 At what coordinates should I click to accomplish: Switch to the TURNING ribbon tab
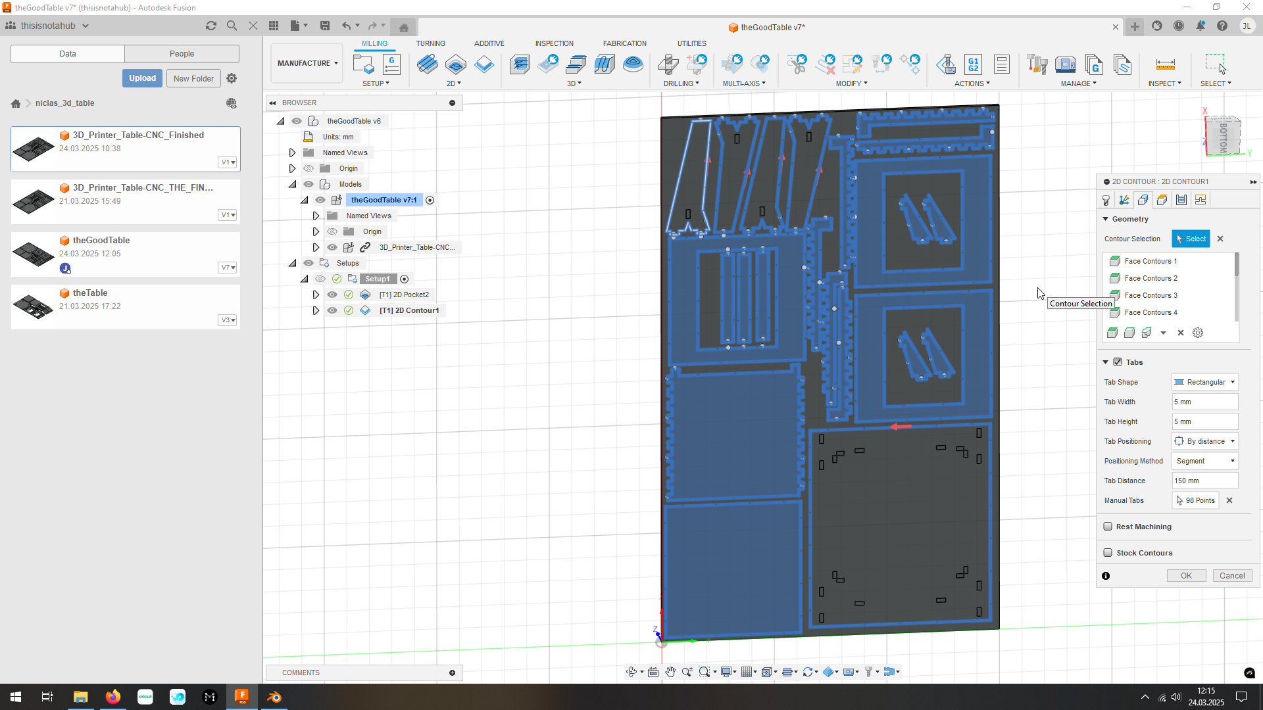click(x=430, y=43)
